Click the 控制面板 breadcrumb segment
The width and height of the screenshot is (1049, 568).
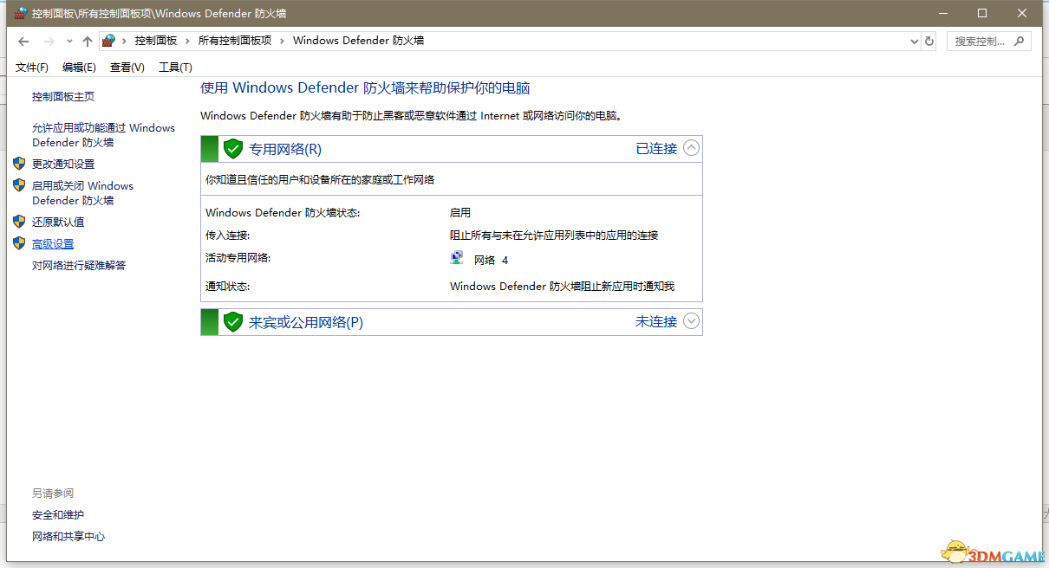click(x=156, y=41)
